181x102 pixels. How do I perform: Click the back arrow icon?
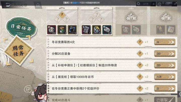coord(8,5)
